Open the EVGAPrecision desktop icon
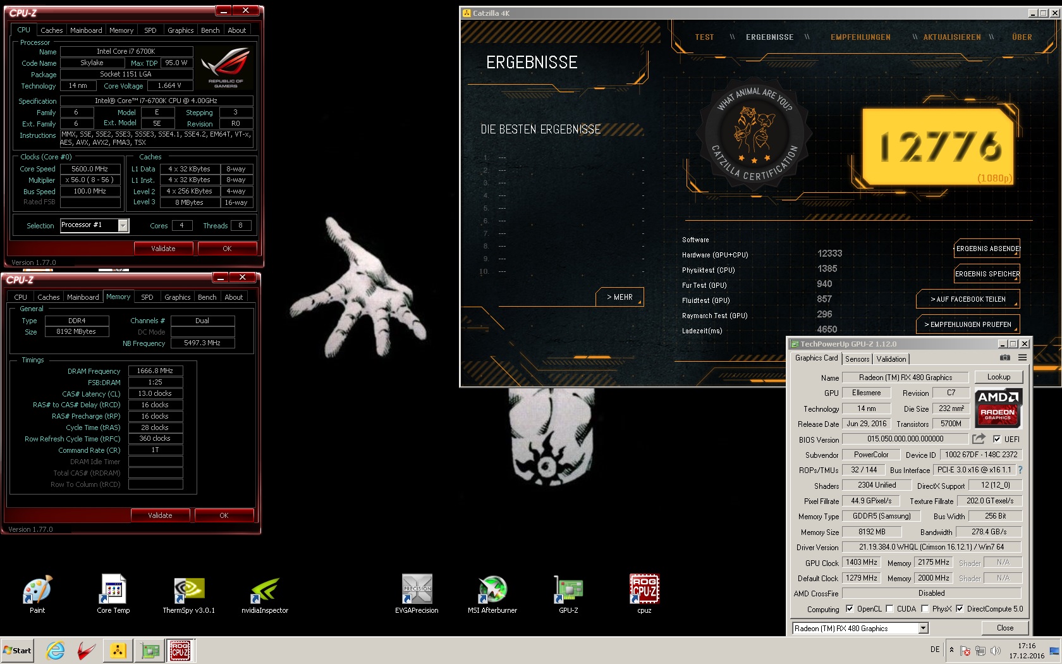1062x664 pixels. pyautogui.click(x=417, y=594)
